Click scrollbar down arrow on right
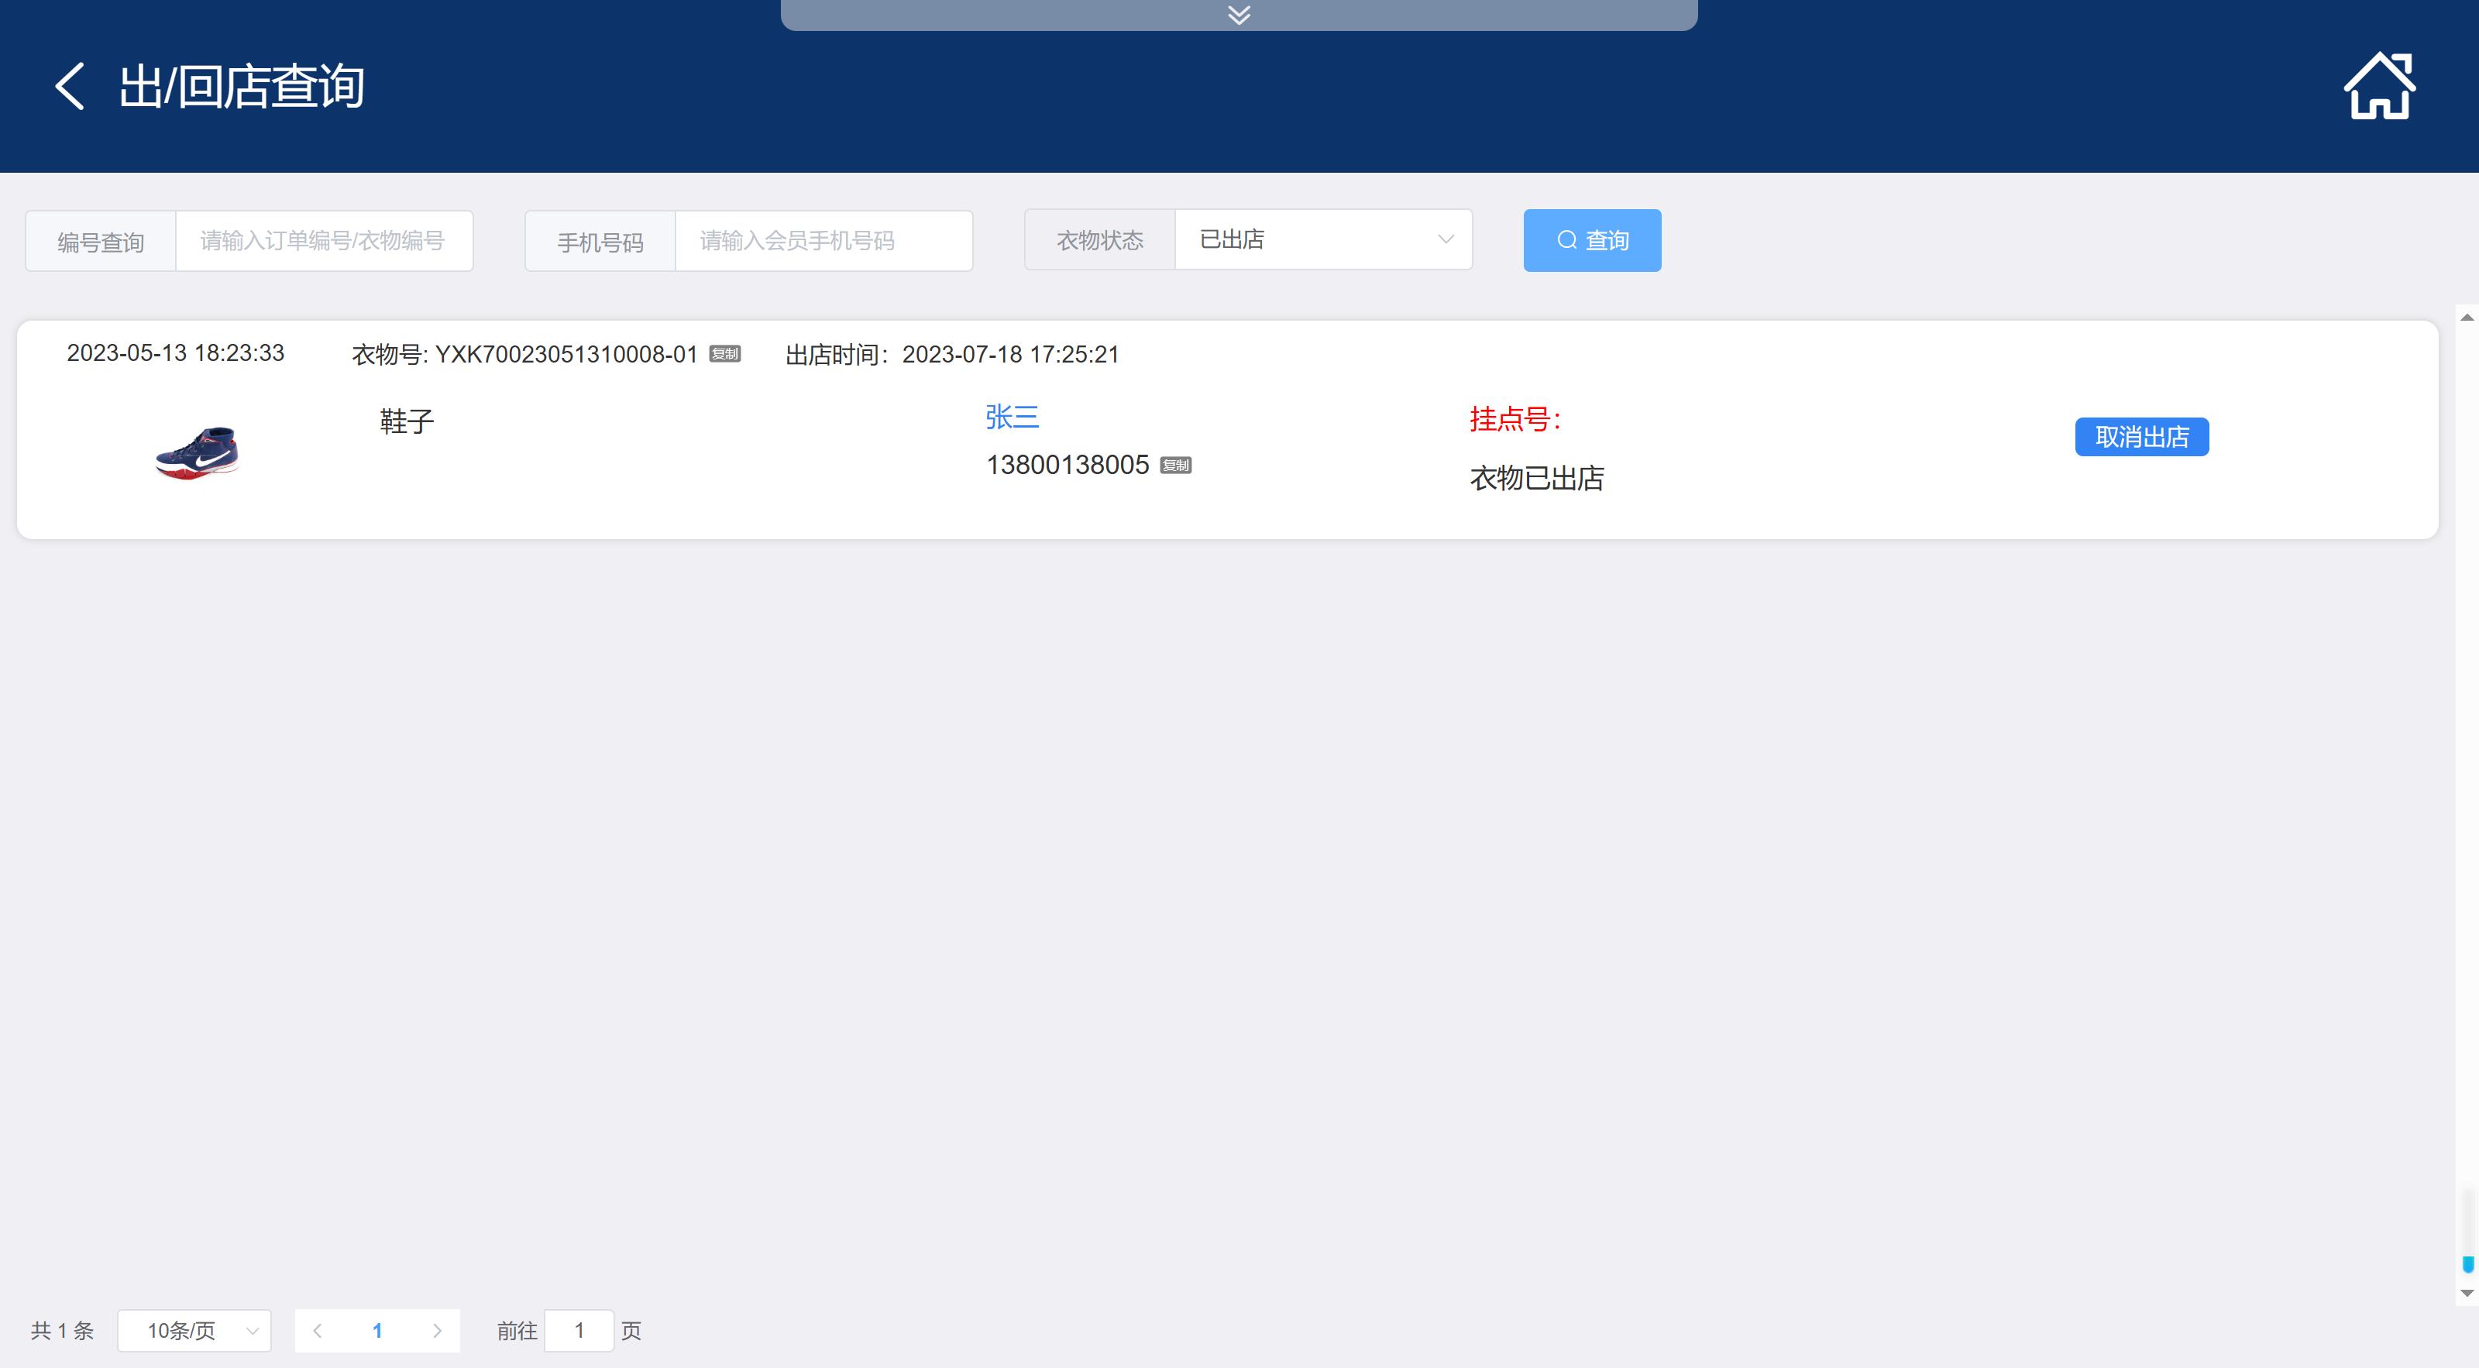2479x1368 pixels. click(x=2467, y=1294)
